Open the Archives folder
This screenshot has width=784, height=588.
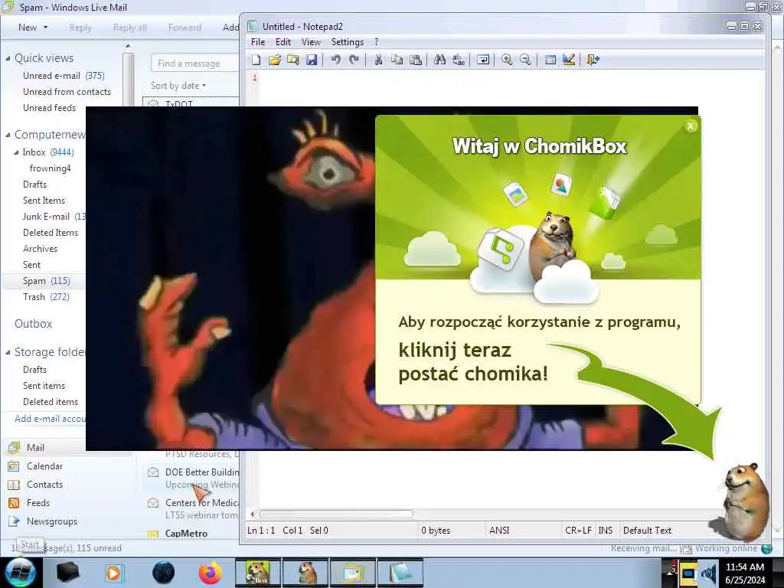point(40,249)
